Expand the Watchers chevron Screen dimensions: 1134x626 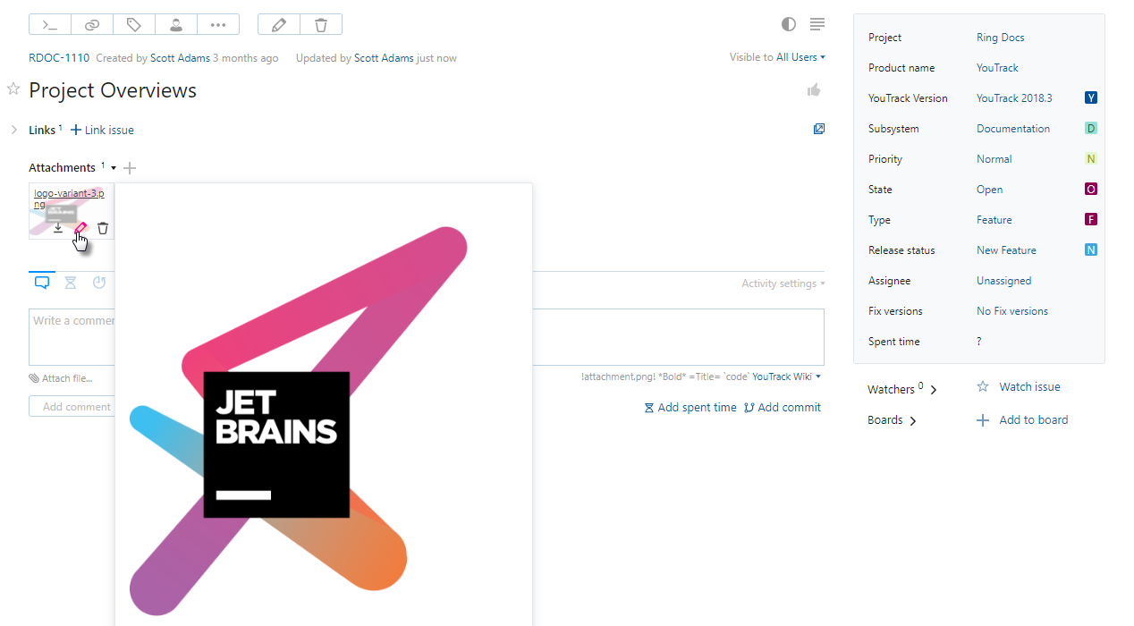[934, 390]
